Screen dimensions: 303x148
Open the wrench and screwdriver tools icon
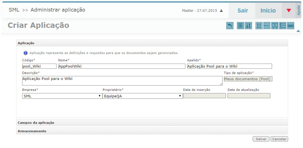248,26
